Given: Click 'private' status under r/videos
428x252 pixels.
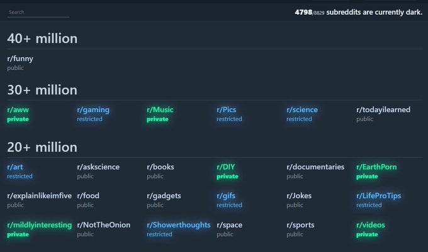Looking at the screenshot, I should click(x=367, y=234).
